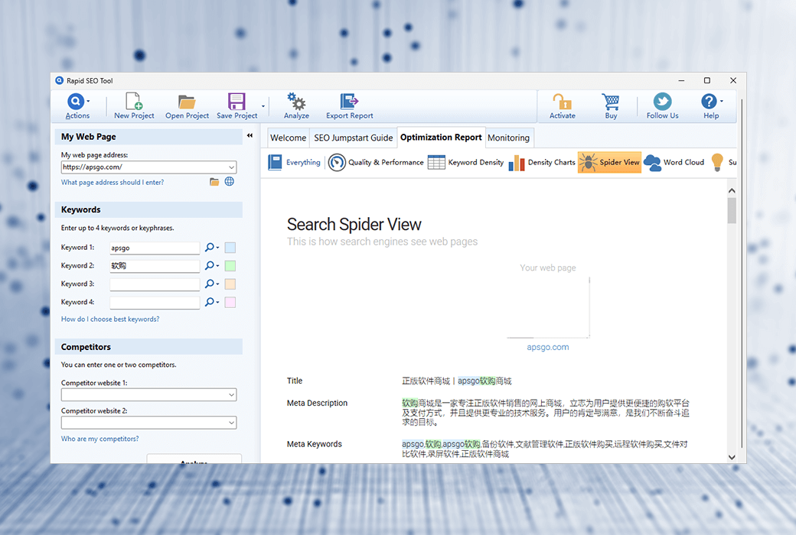Click the web page preview thumbnail
This screenshot has height=535, width=796.
(548, 307)
